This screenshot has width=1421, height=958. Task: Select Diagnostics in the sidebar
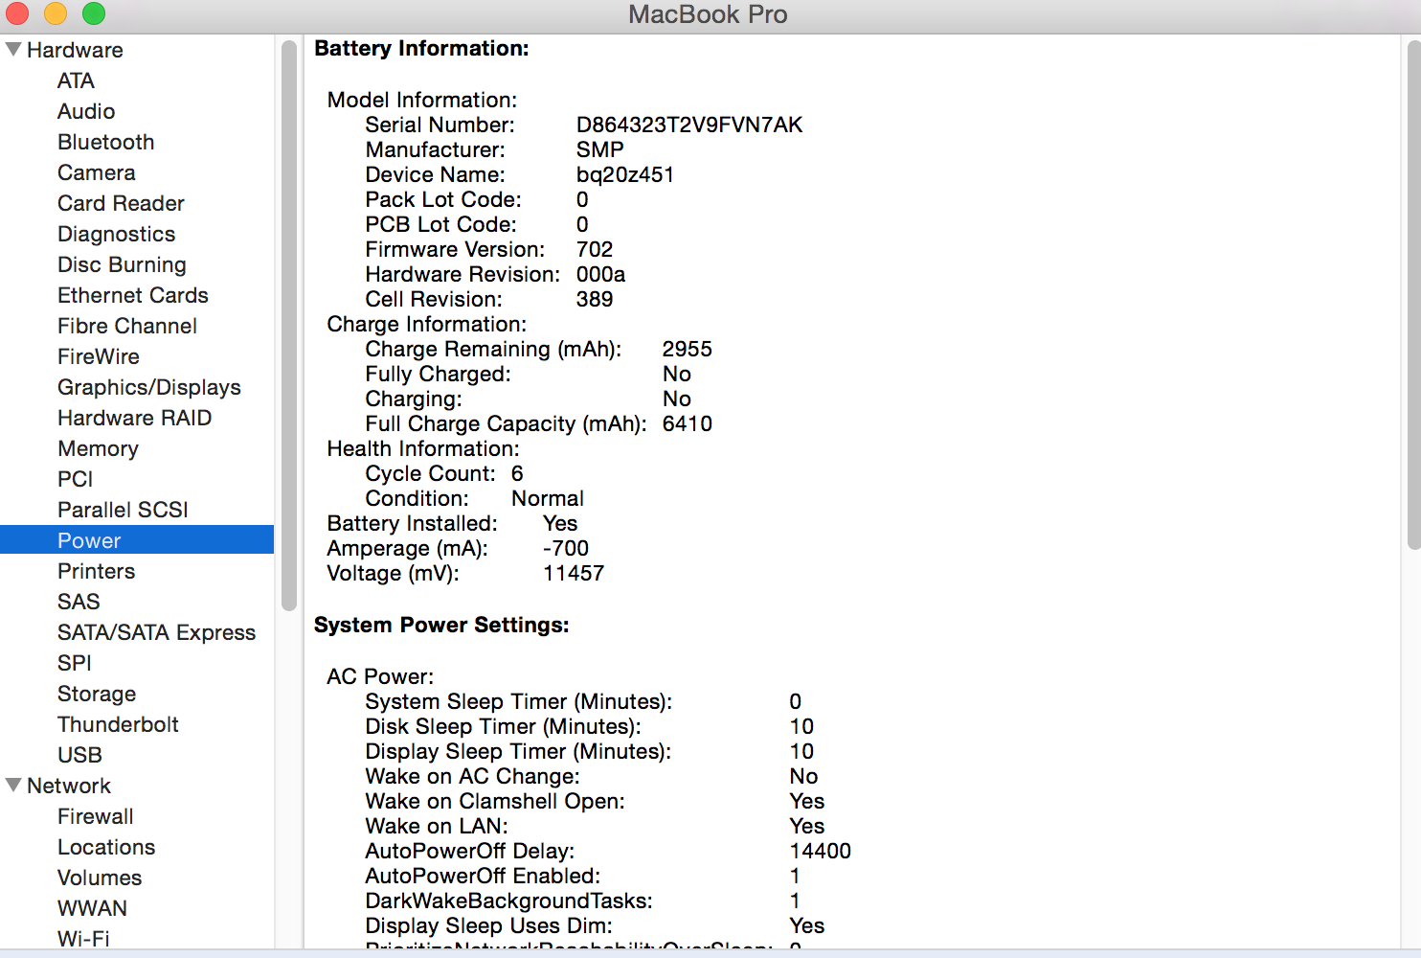[116, 234]
